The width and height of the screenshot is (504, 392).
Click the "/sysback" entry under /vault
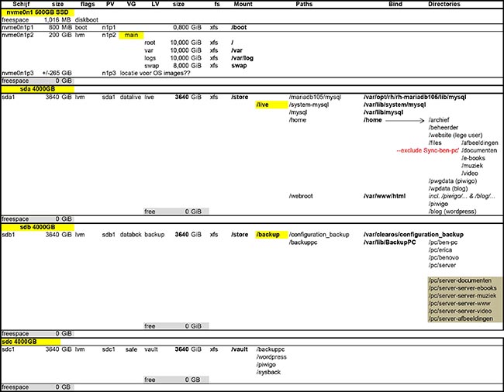point(268,373)
